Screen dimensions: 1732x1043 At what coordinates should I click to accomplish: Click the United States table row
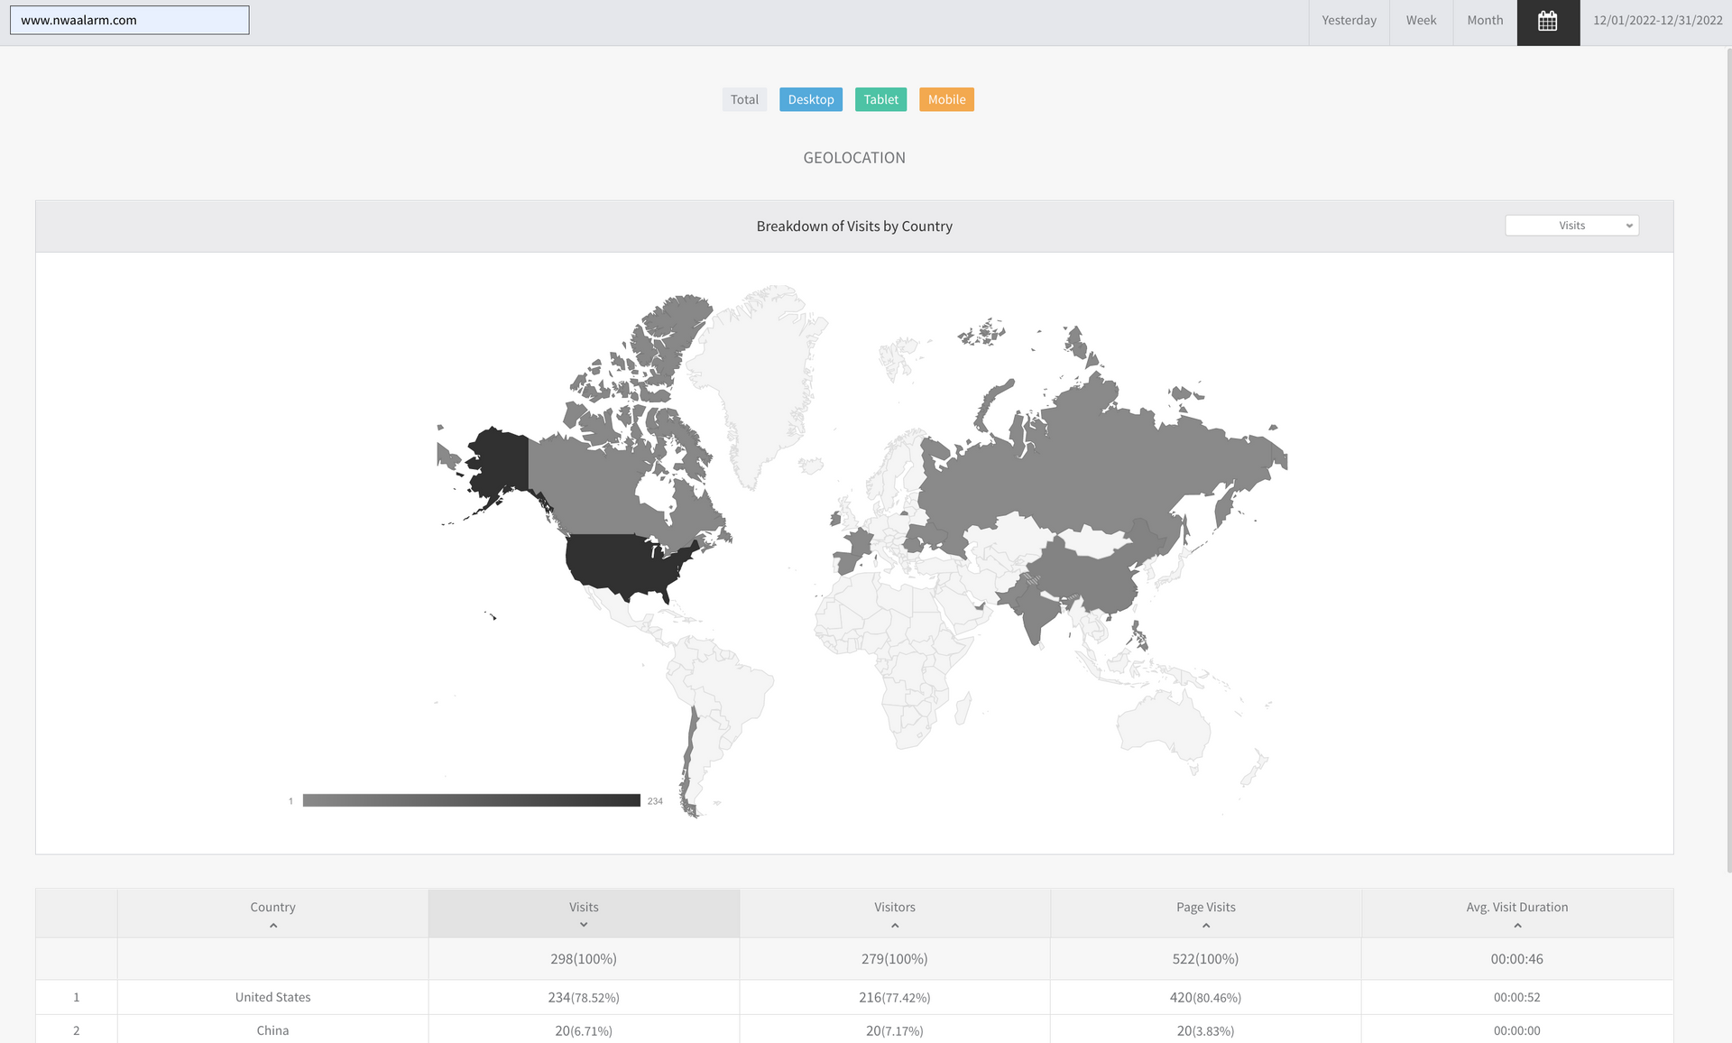point(273,997)
